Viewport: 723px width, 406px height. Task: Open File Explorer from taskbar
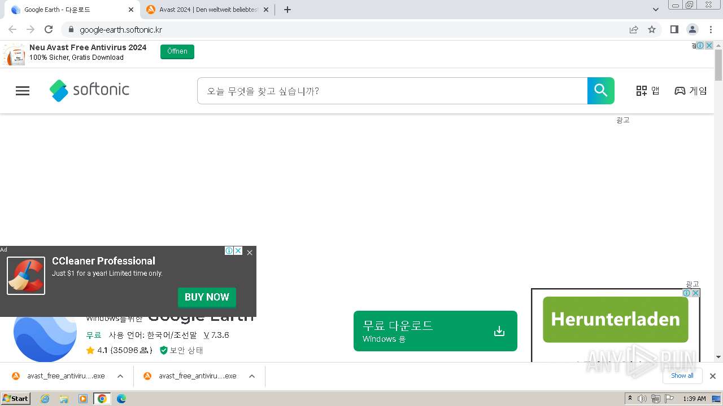click(64, 399)
